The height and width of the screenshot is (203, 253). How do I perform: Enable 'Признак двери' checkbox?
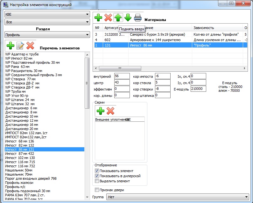97,190
